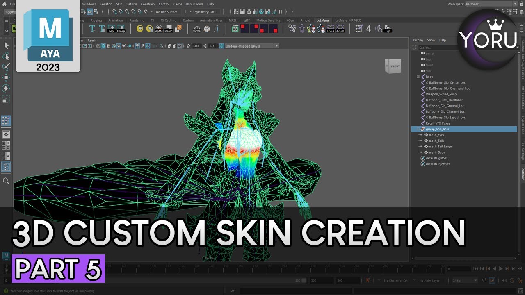Image resolution: width=525 pixels, height=295 pixels.
Task: Switch to the LoLMaya_MAPGEO shelf tab
Action: (x=348, y=20)
